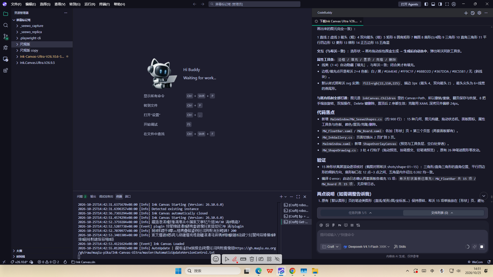Viewport: 493px width, 277px height.
Task: Switch to the 输出 tab in the panel
Action: coord(93,197)
